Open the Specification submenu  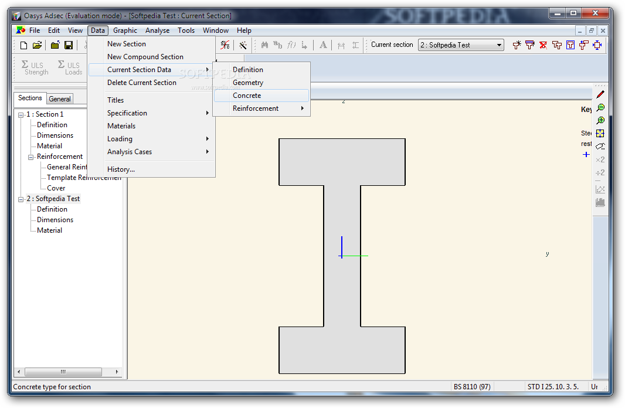click(152, 113)
